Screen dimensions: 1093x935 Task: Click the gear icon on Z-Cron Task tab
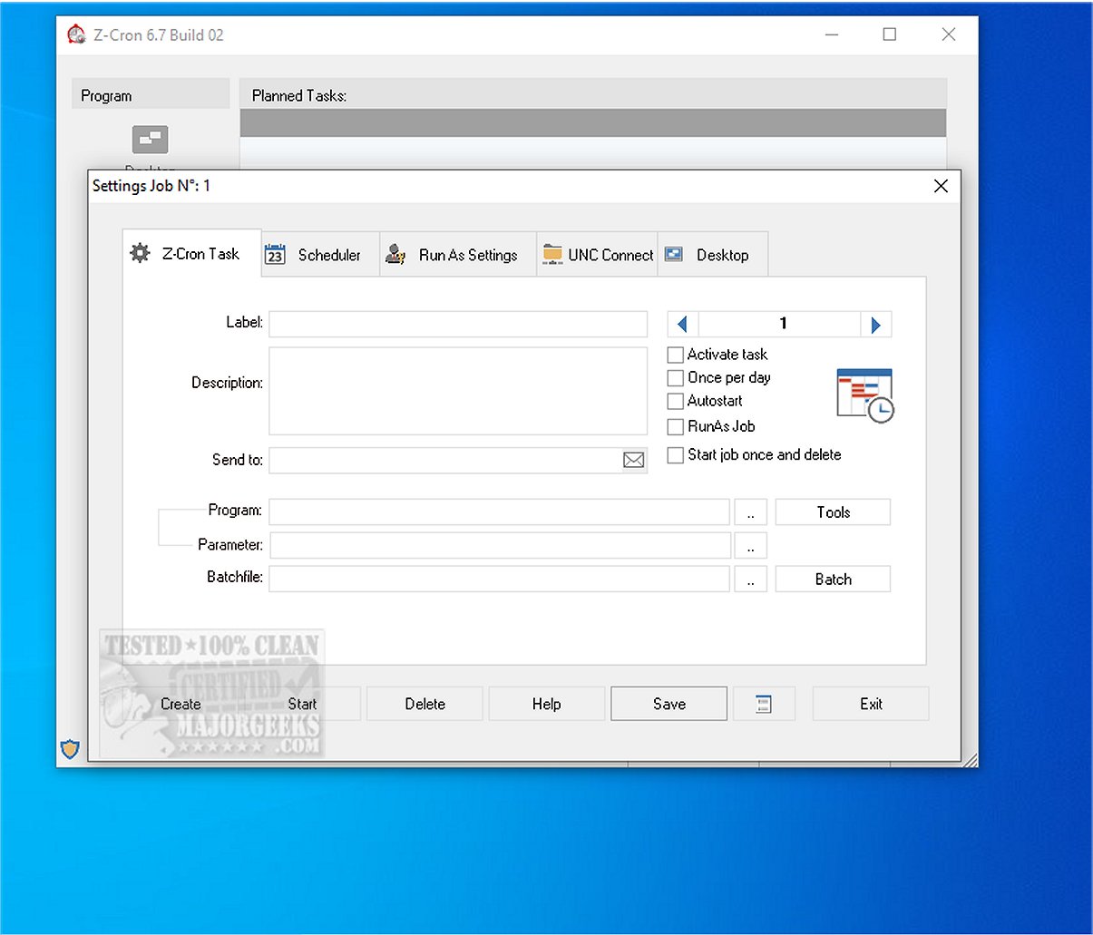point(140,253)
